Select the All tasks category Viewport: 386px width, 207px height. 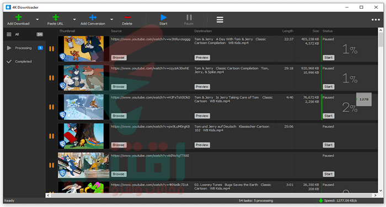tap(25, 35)
